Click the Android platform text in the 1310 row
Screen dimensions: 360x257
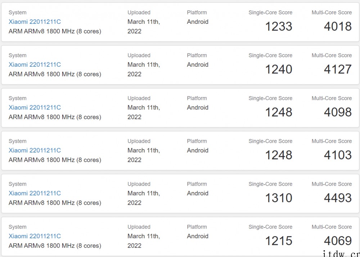coord(198,193)
